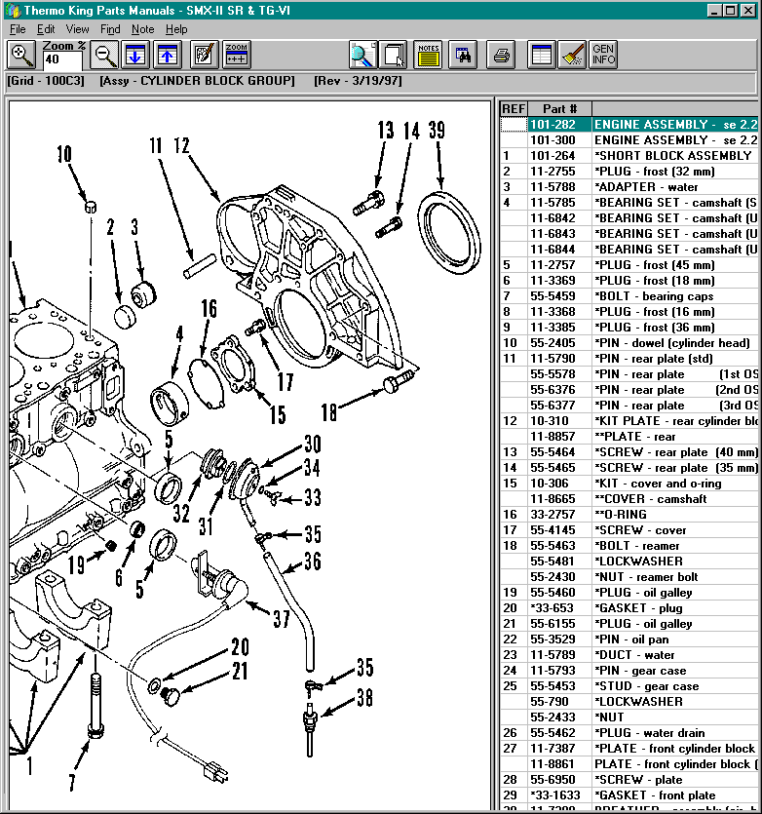Screen dimensions: 762x814
Task: Open the Find menu
Action: coord(110,29)
